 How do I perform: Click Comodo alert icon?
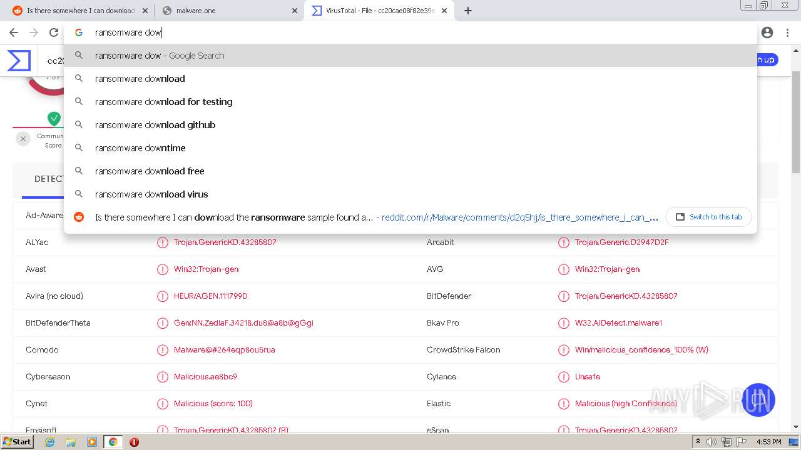click(163, 350)
